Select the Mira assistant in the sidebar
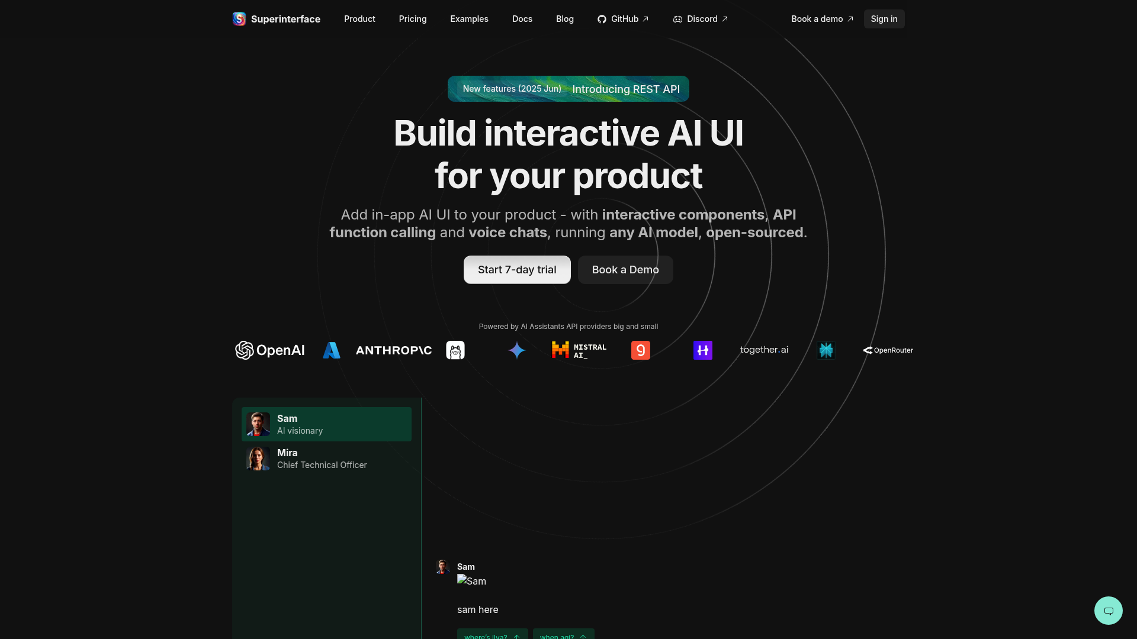Viewport: 1137px width, 639px height. tap(326, 459)
